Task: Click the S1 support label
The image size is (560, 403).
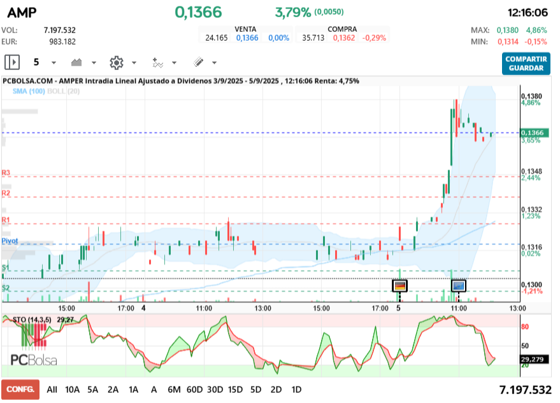Action: pyautogui.click(x=5, y=267)
